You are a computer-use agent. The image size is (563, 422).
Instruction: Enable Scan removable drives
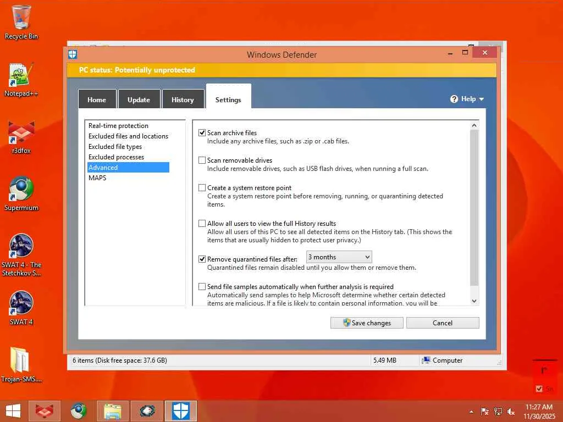click(x=202, y=160)
